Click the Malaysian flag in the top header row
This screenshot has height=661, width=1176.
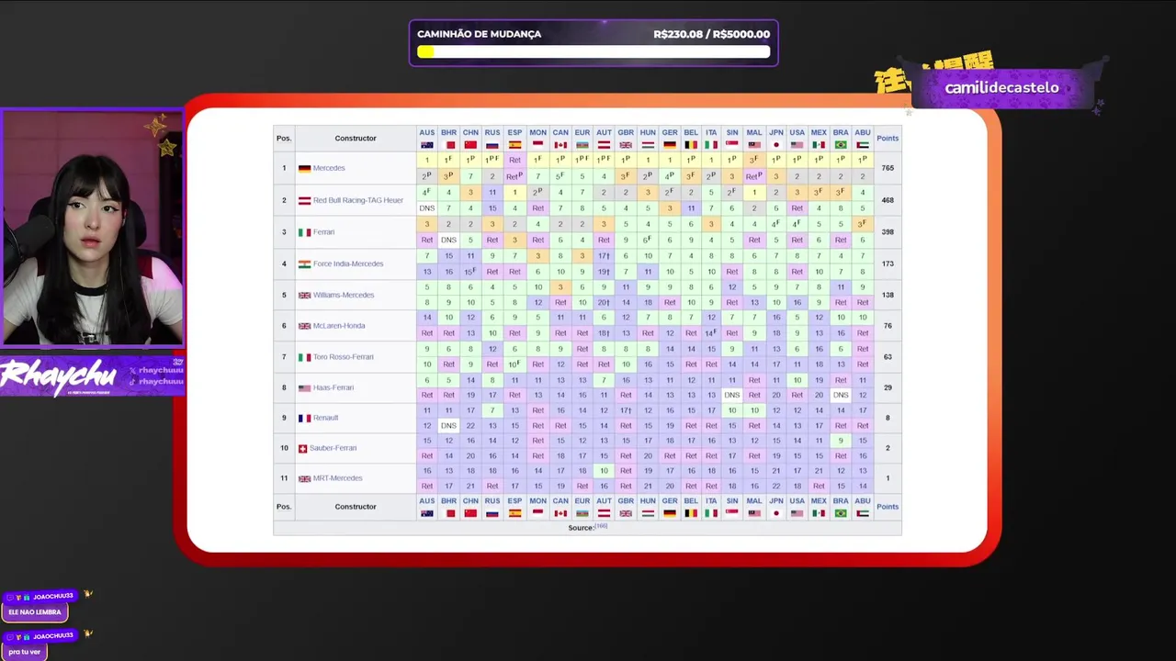754,145
